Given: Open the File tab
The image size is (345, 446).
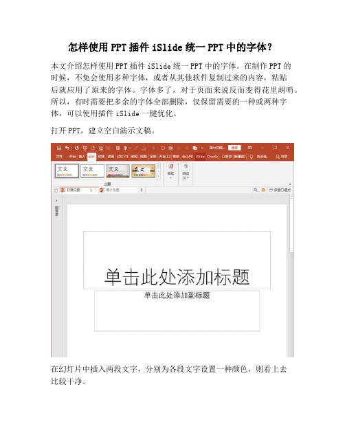Looking at the screenshot, I should 59,157.
